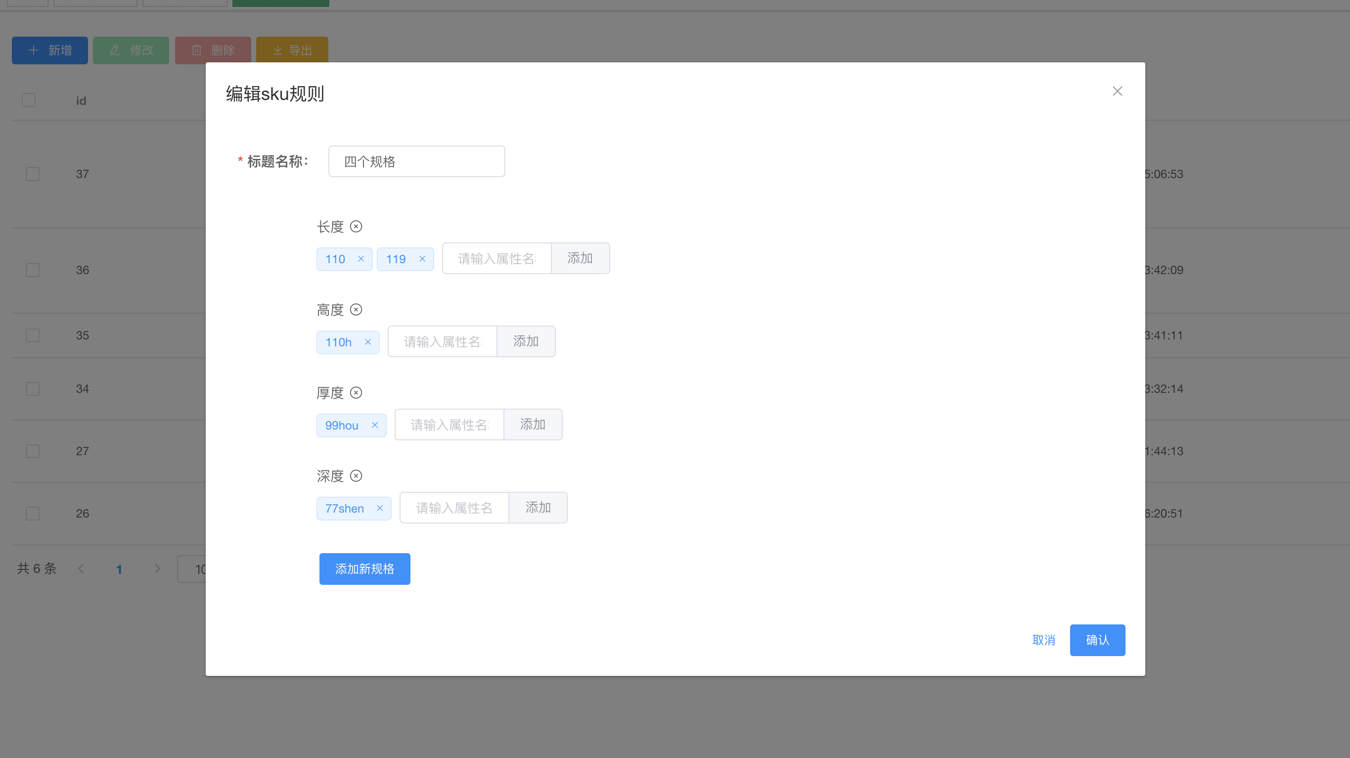Focus the 标题名称 input field
1350x758 pixels.
coord(417,161)
